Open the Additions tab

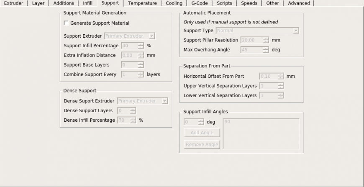(x=64, y=3)
